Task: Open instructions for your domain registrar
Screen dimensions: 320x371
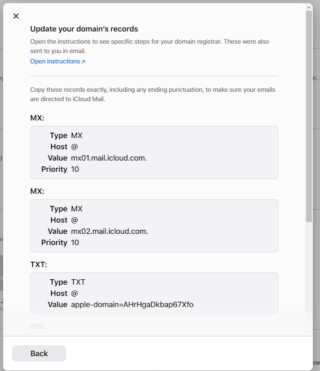Action: click(54, 61)
